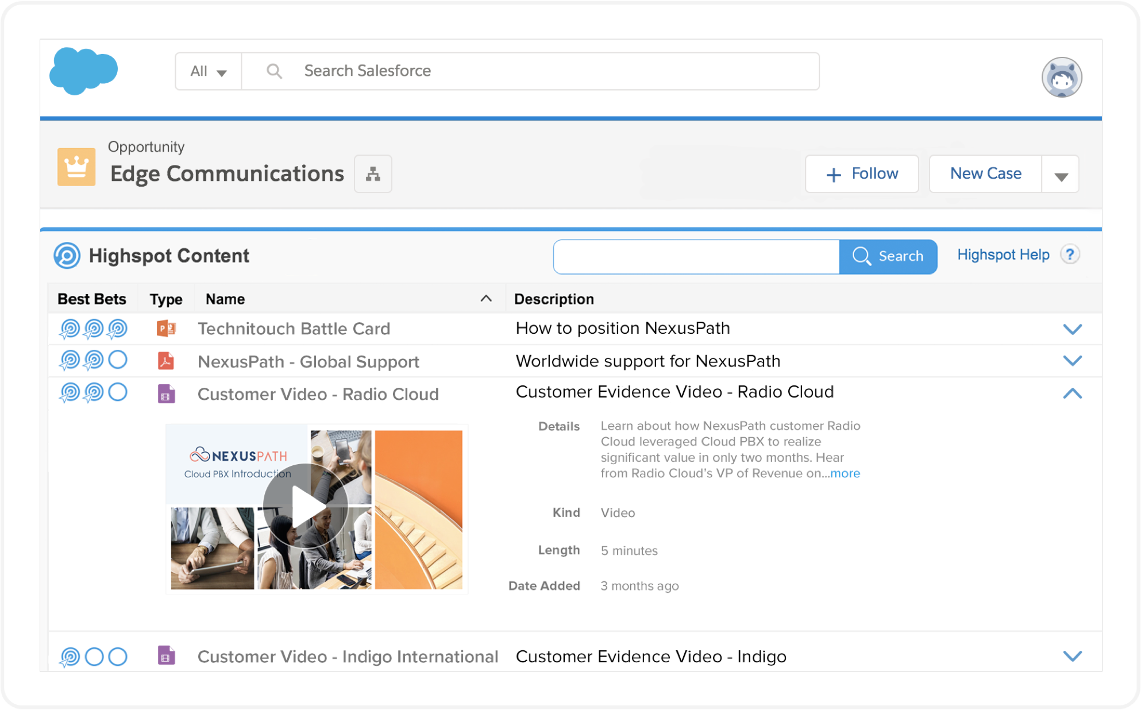Screen dimensions: 1141x710
Task: Click the more link in Details
Action: click(845, 473)
